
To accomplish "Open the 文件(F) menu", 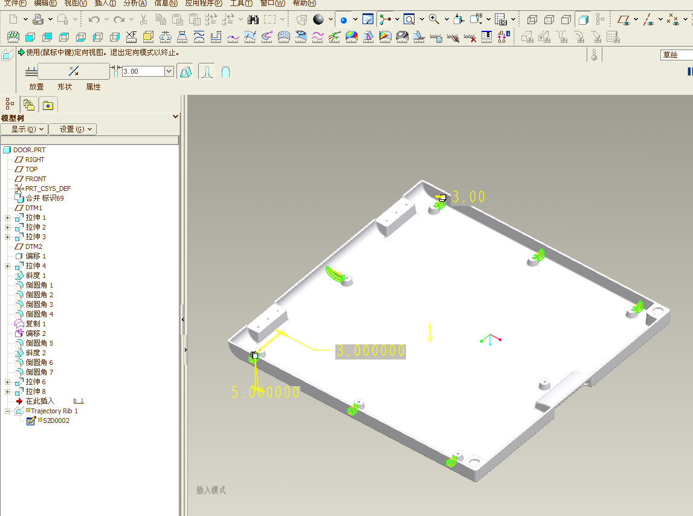I will (x=15, y=3).
